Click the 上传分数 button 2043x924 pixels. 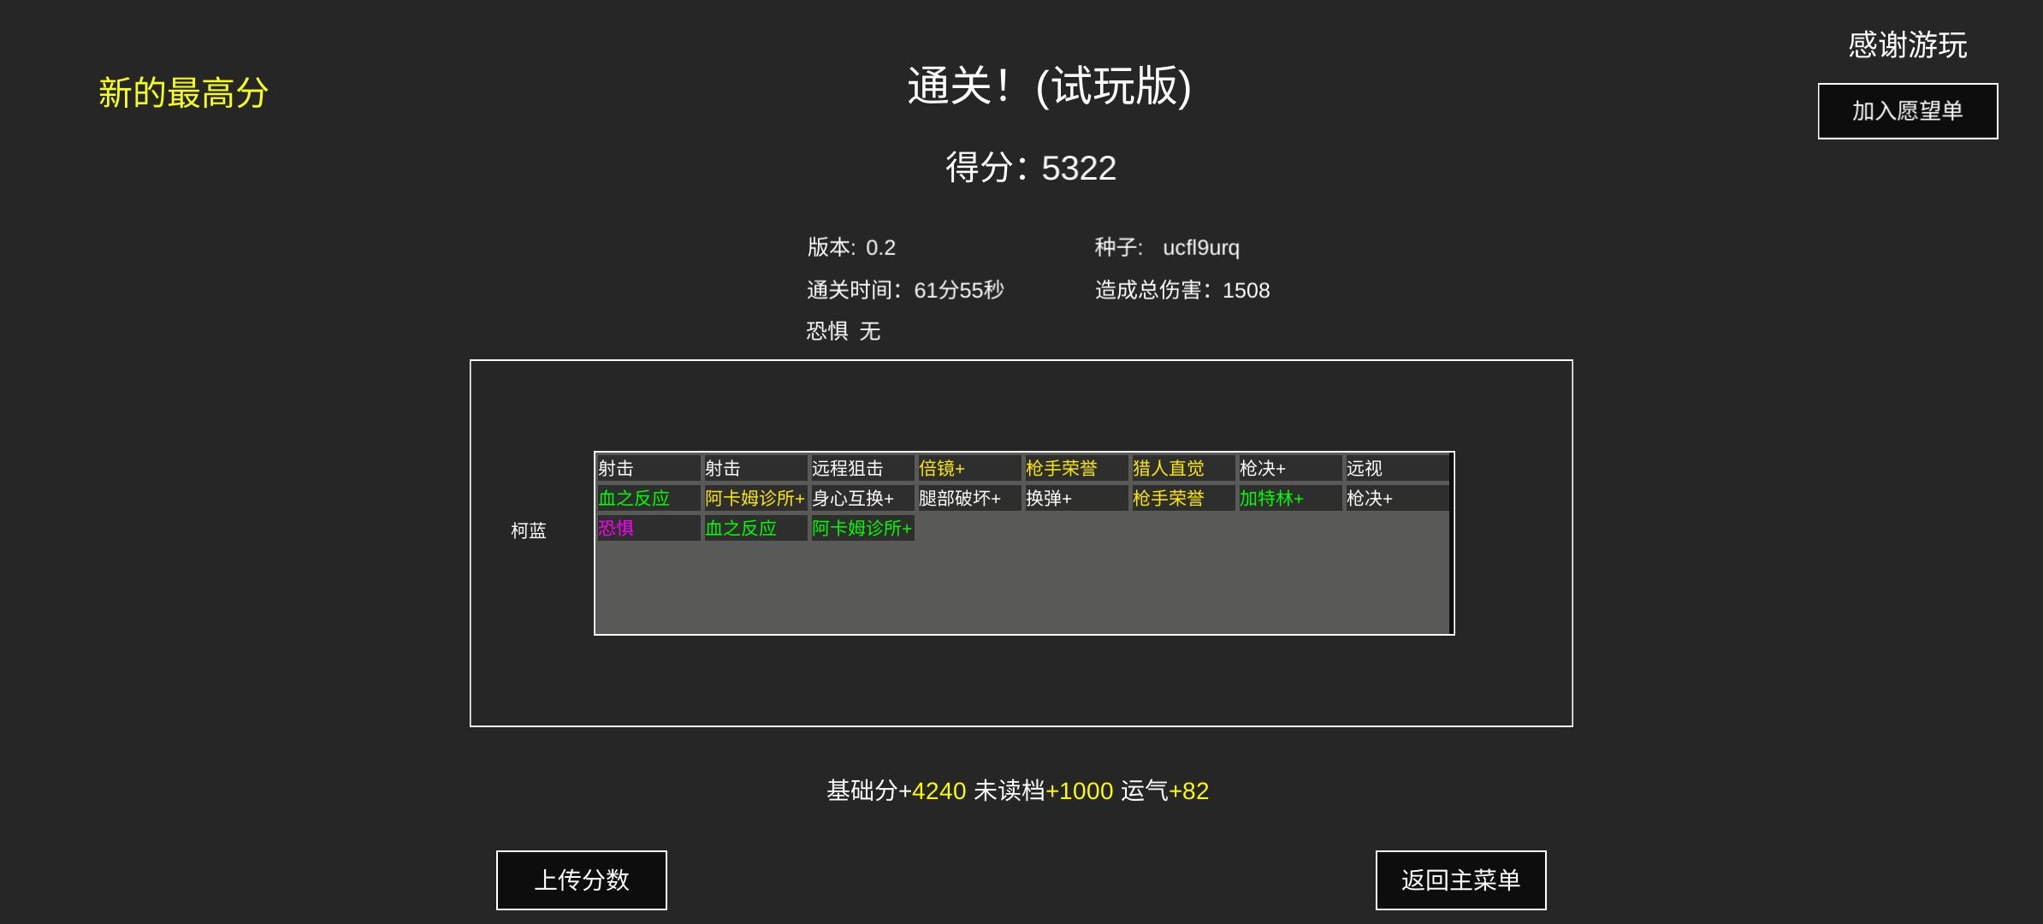581,880
